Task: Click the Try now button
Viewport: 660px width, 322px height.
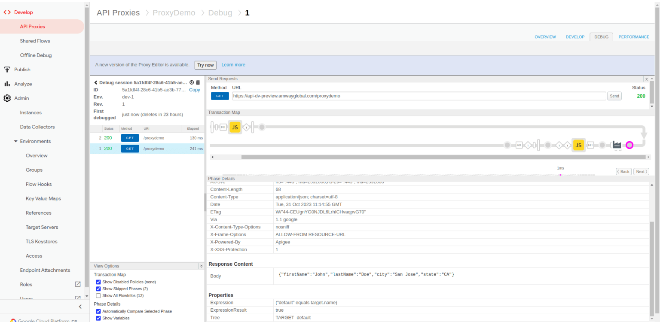Action: (x=205, y=65)
